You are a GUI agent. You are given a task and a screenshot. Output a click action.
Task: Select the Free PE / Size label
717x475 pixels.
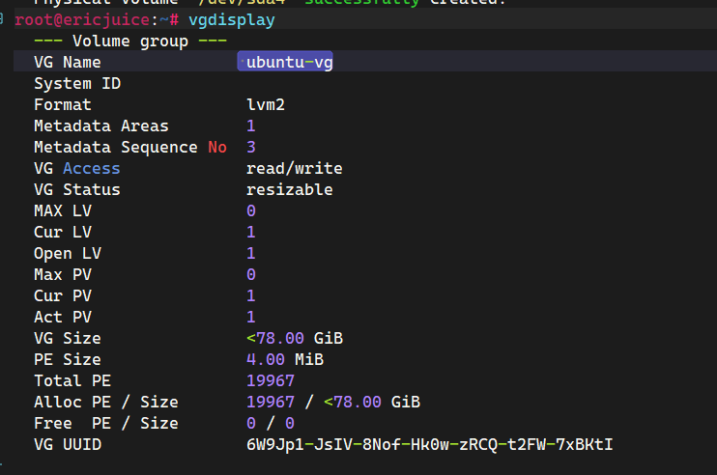(x=105, y=423)
